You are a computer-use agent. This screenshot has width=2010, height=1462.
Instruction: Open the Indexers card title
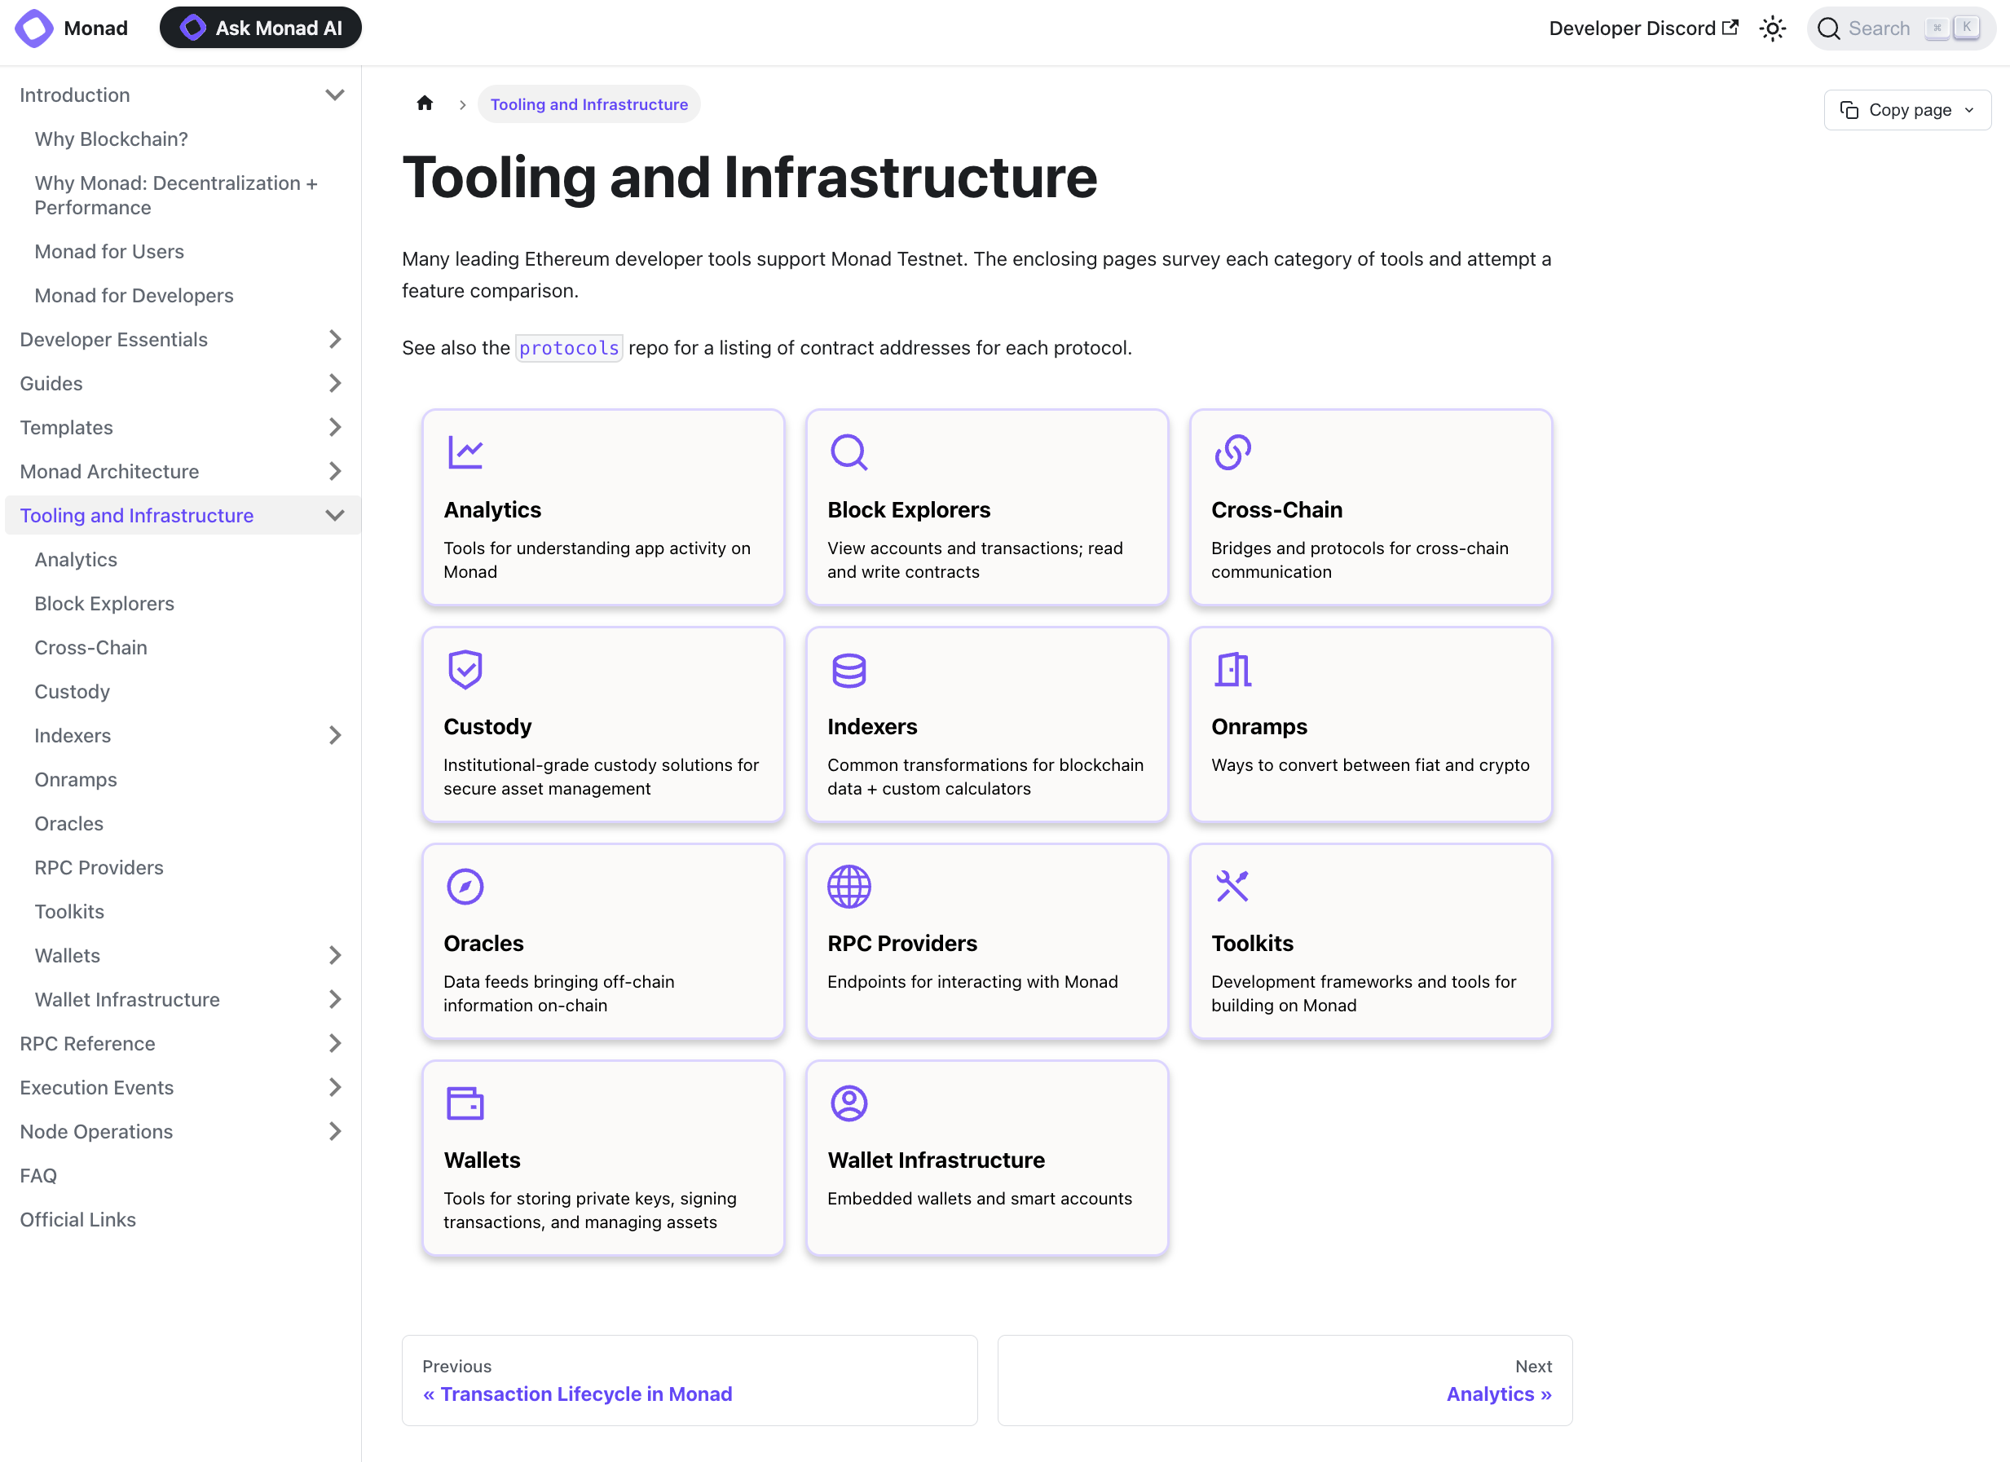click(x=872, y=727)
